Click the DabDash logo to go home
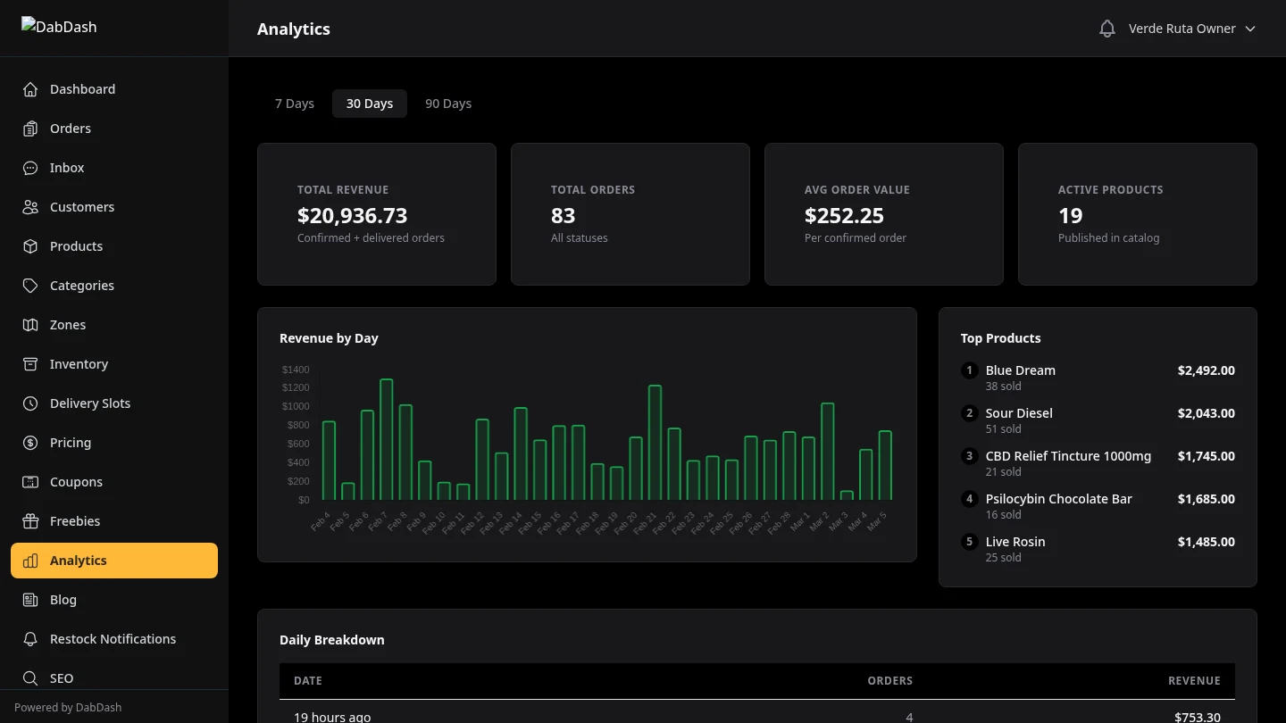1286x723 pixels. (59, 27)
